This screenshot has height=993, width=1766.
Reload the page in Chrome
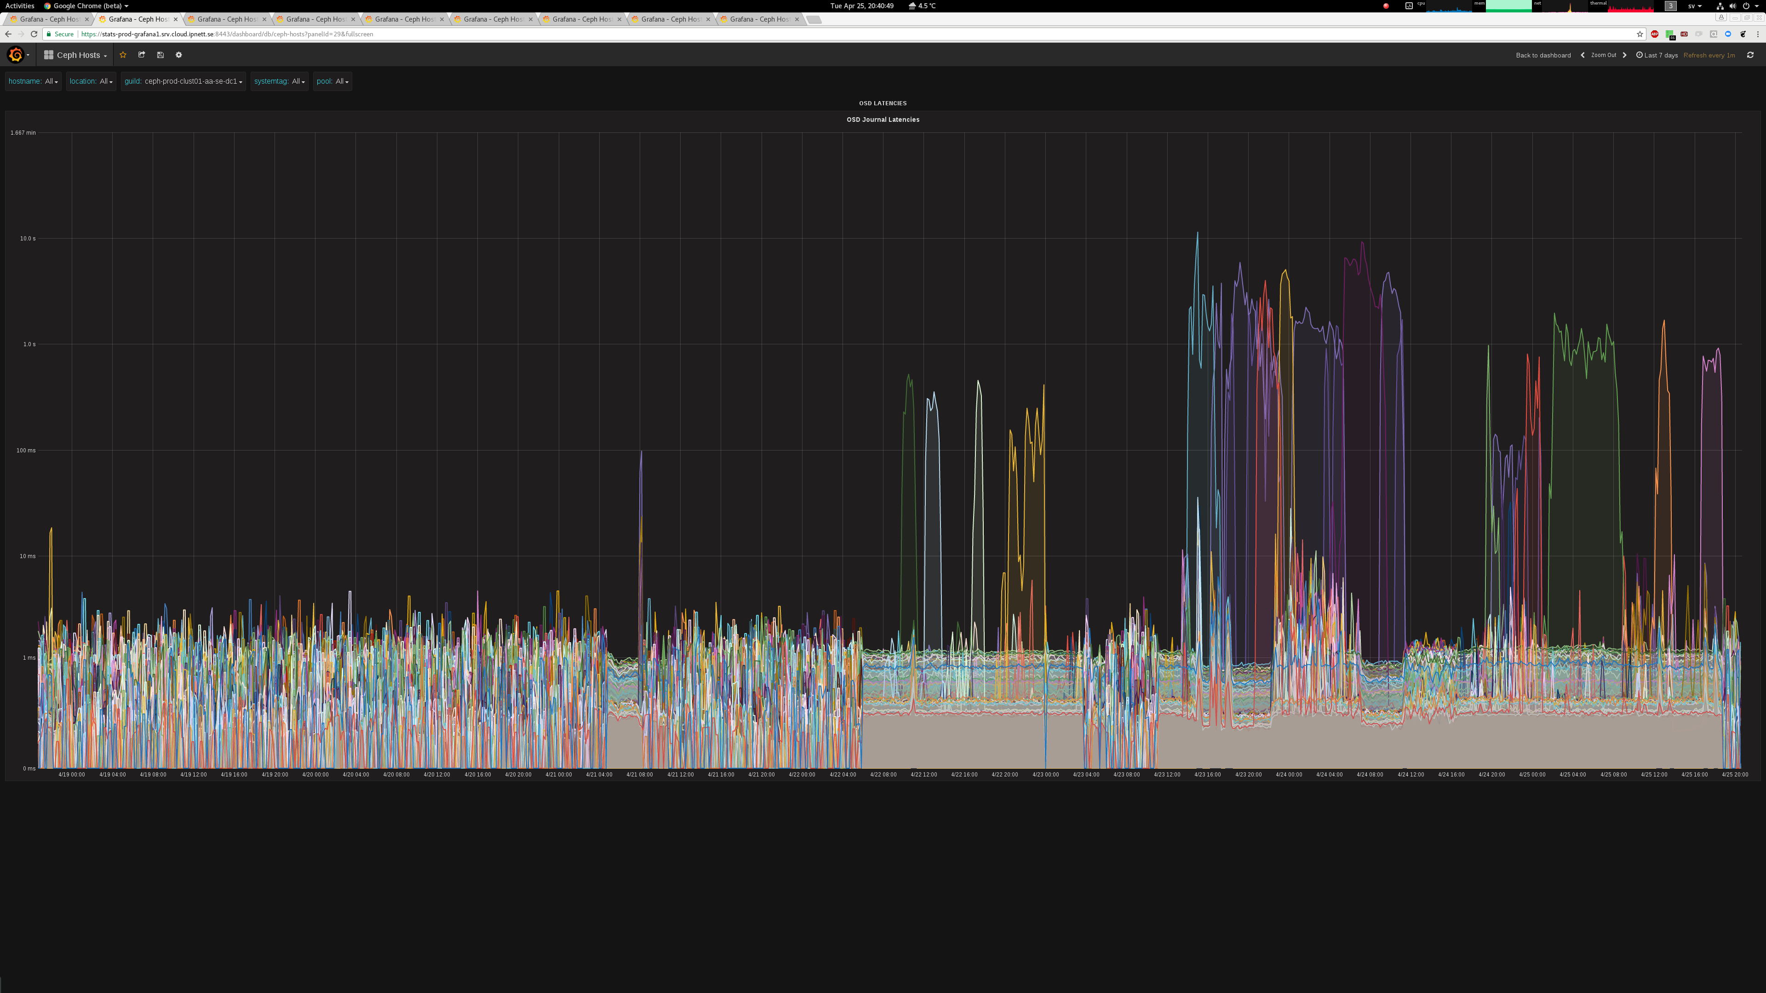pos(34,34)
